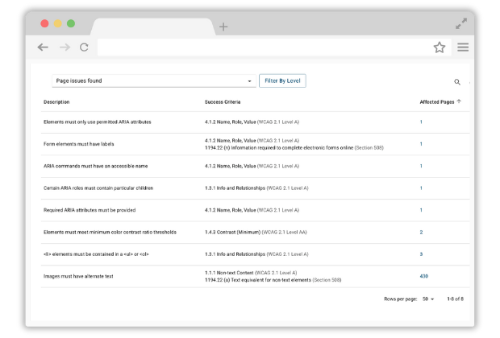Bookmark page with the star icon

tap(440, 47)
